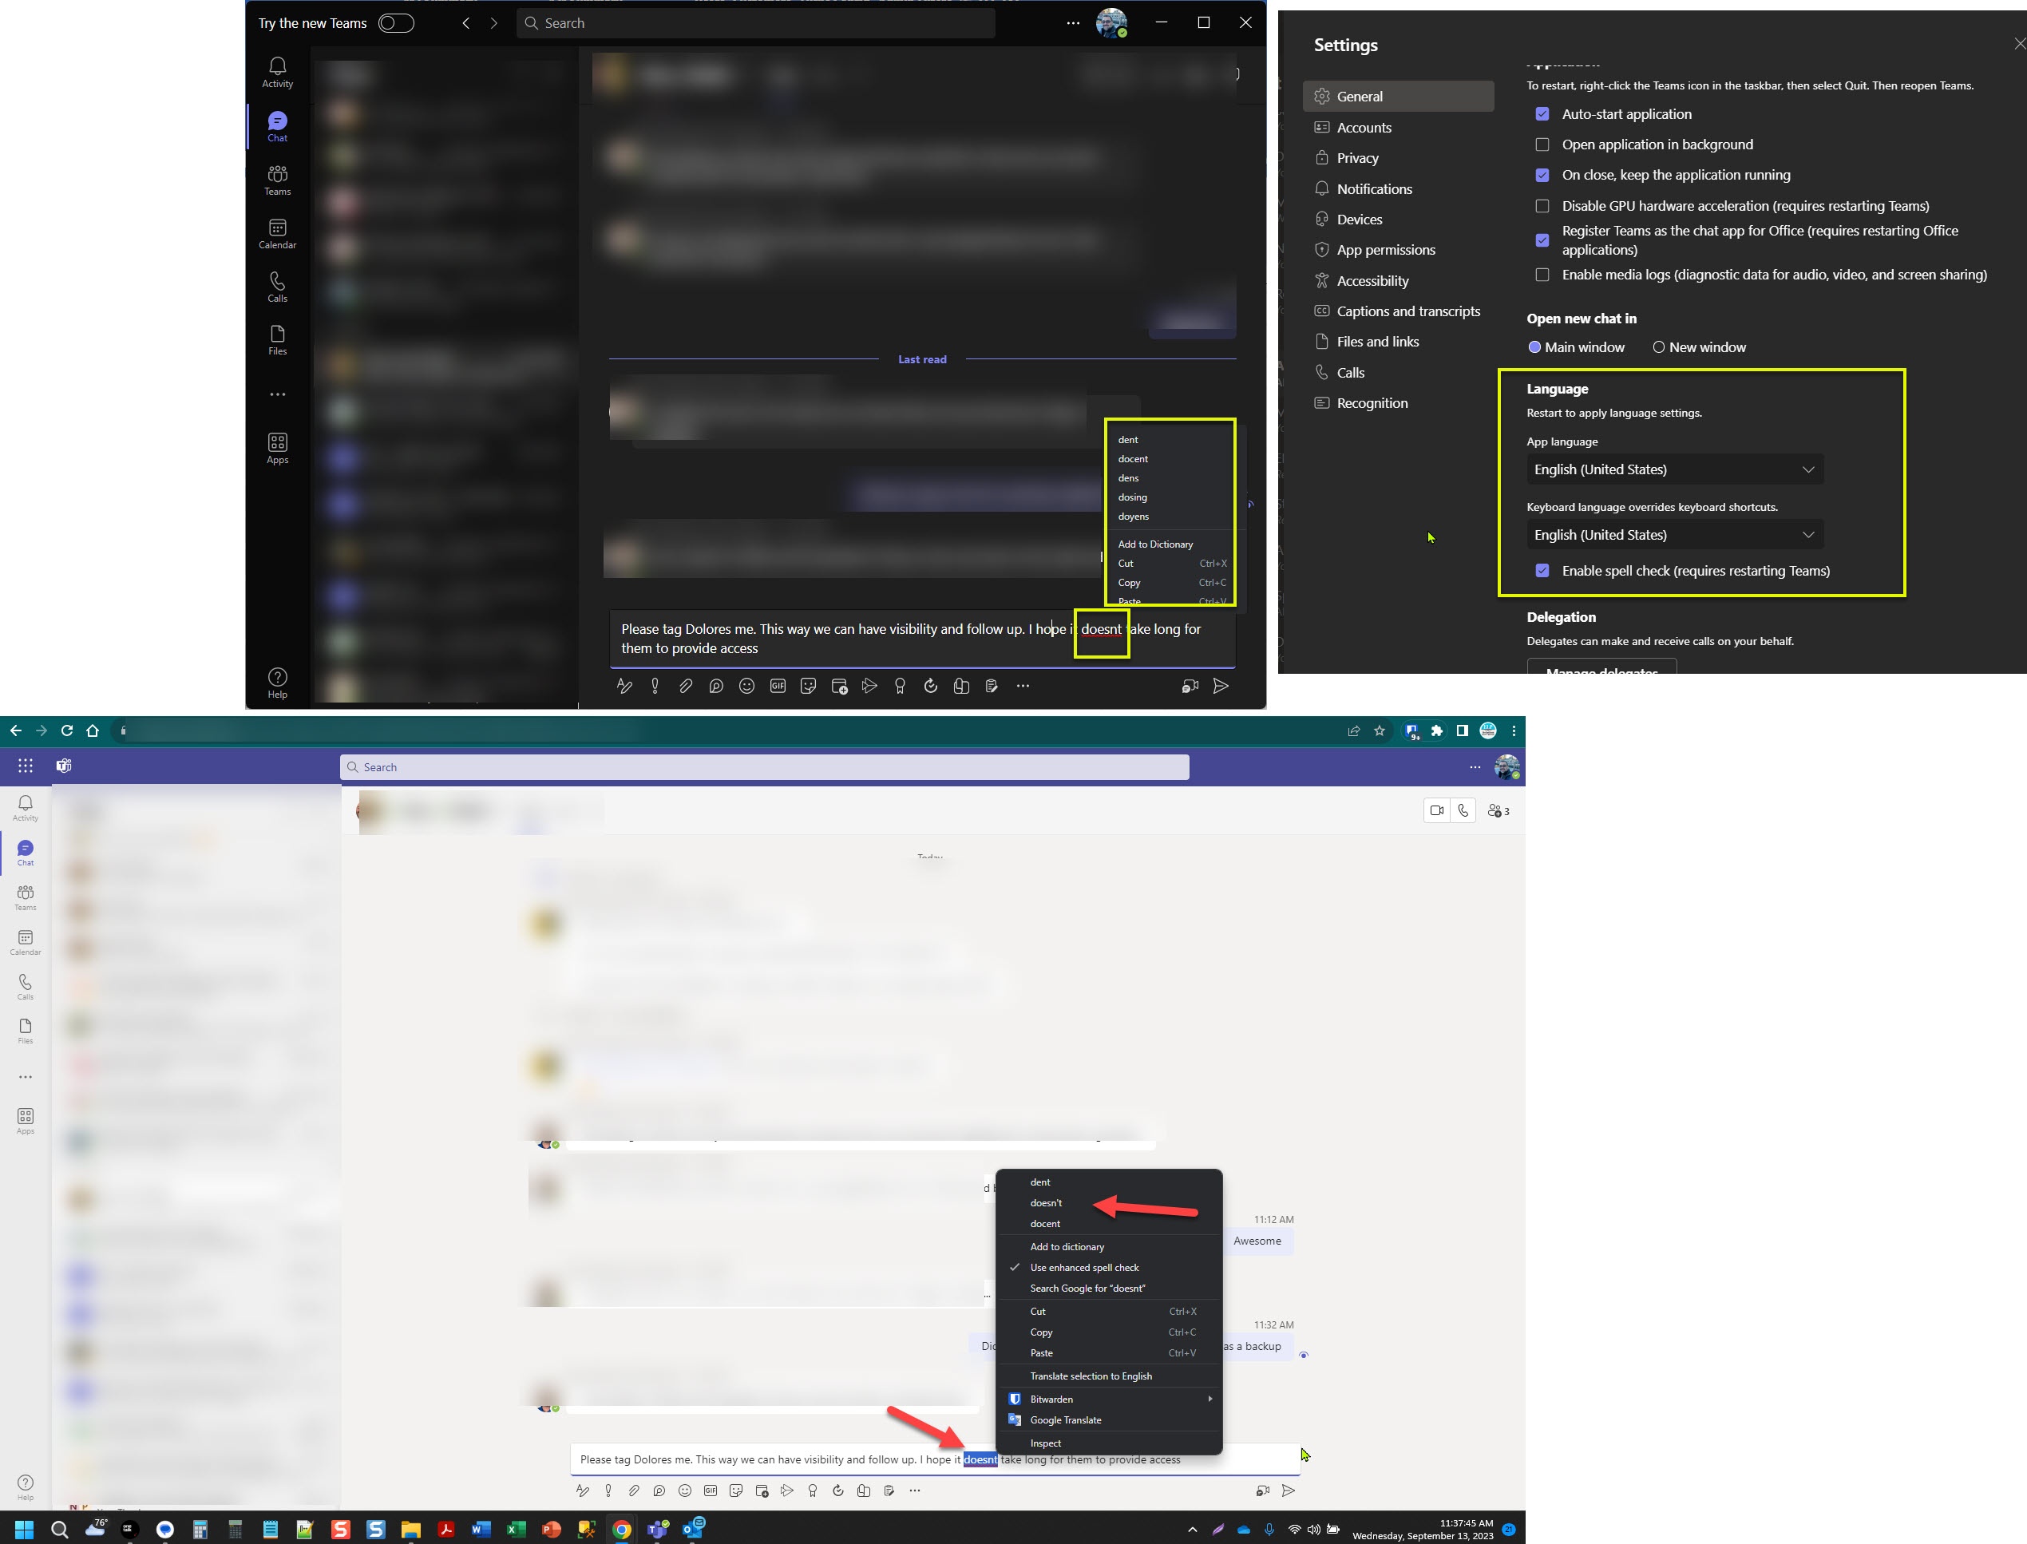Open the App language dropdown
Viewport: 2027px width, 1544px height.
(x=1674, y=469)
